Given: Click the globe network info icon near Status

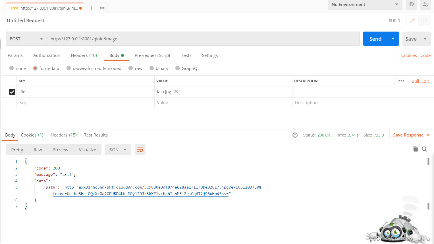Looking at the screenshot, I should click(x=295, y=135).
